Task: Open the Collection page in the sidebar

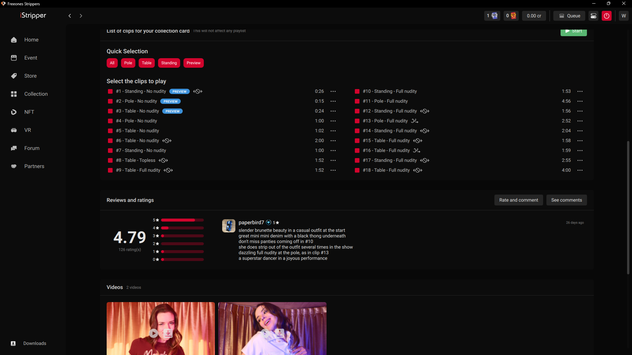Action: point(36,94)
